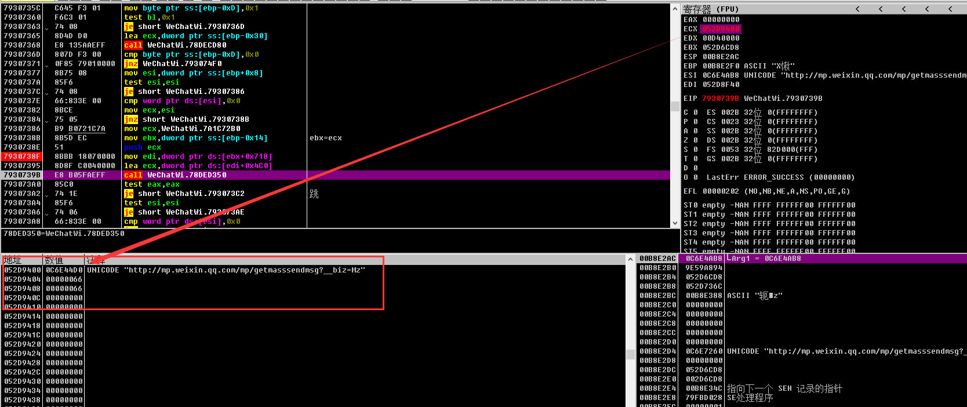Click the C carry flag value
967x407 pixels.
696,112
